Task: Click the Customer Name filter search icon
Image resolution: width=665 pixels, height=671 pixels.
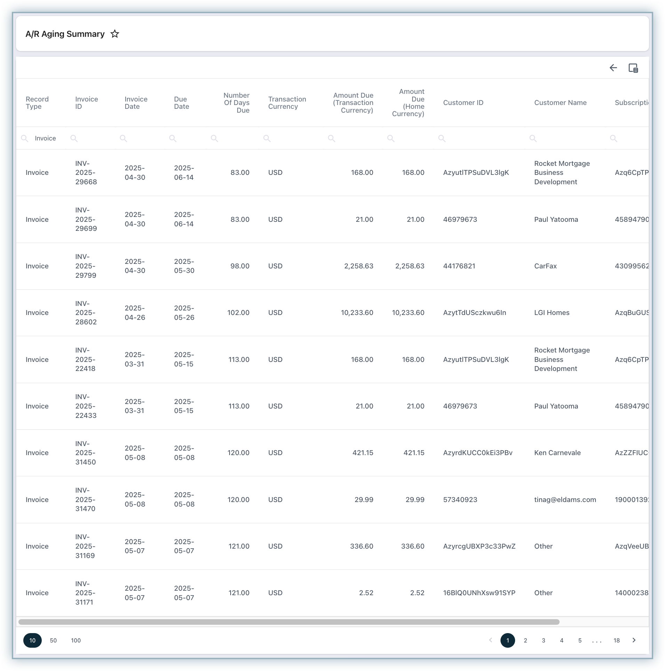Action: tap(533, 138)
